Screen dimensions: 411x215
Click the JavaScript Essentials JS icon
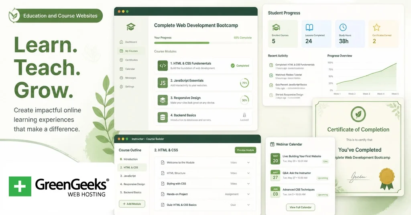(163, 83)
